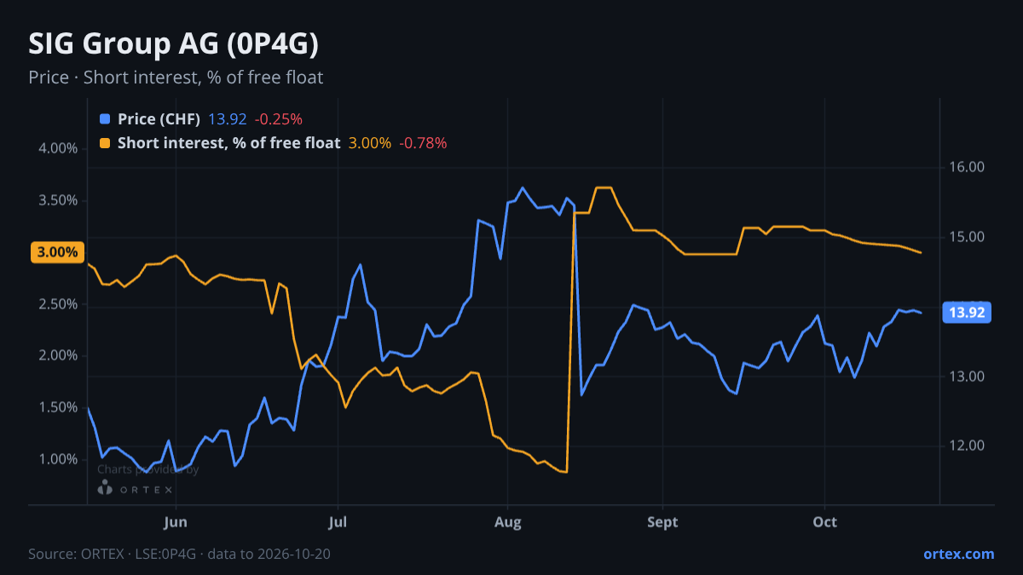This screenshot has height=575, width=1023.
Task: Click the 13.00 right axis label
Action: point(968,377)
